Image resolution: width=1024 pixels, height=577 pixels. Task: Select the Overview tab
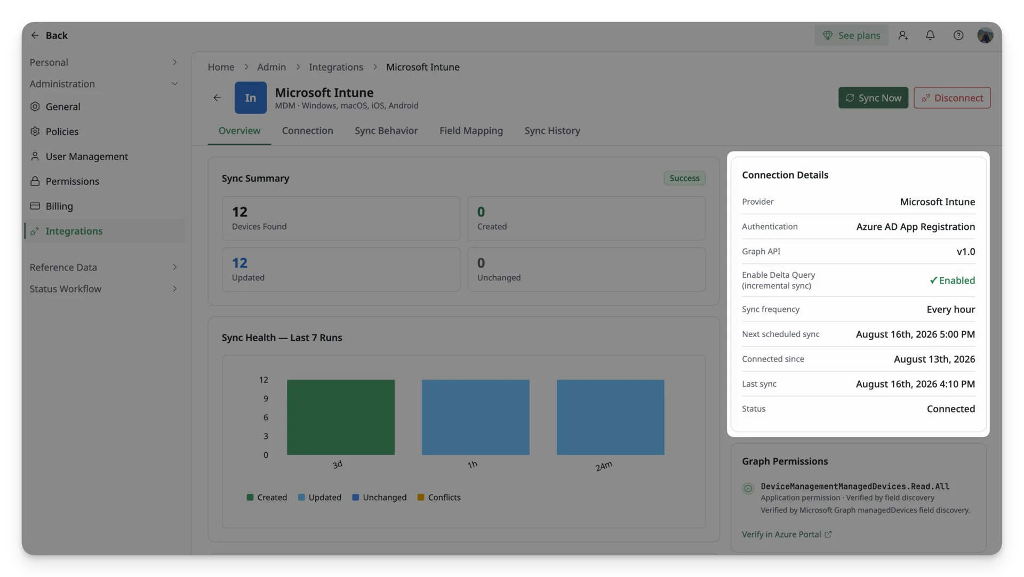click(239, 131)
